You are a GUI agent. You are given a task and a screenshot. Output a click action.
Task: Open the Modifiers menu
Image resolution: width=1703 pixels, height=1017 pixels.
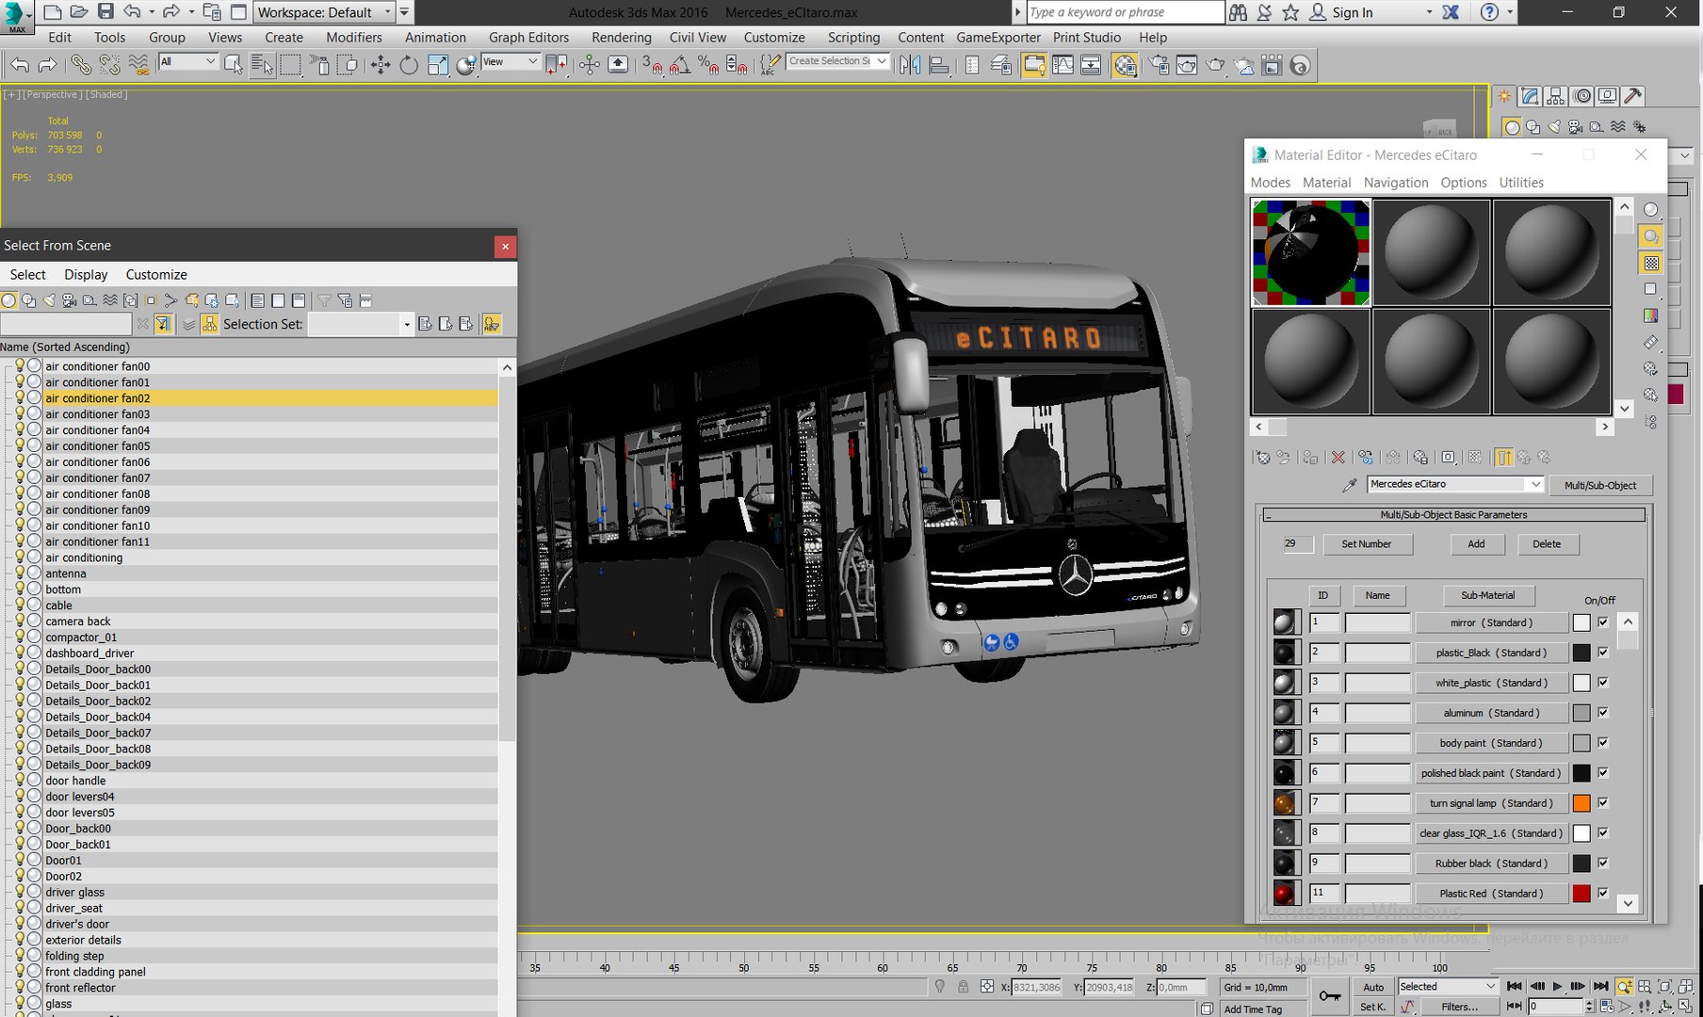[x=354, y=38]
